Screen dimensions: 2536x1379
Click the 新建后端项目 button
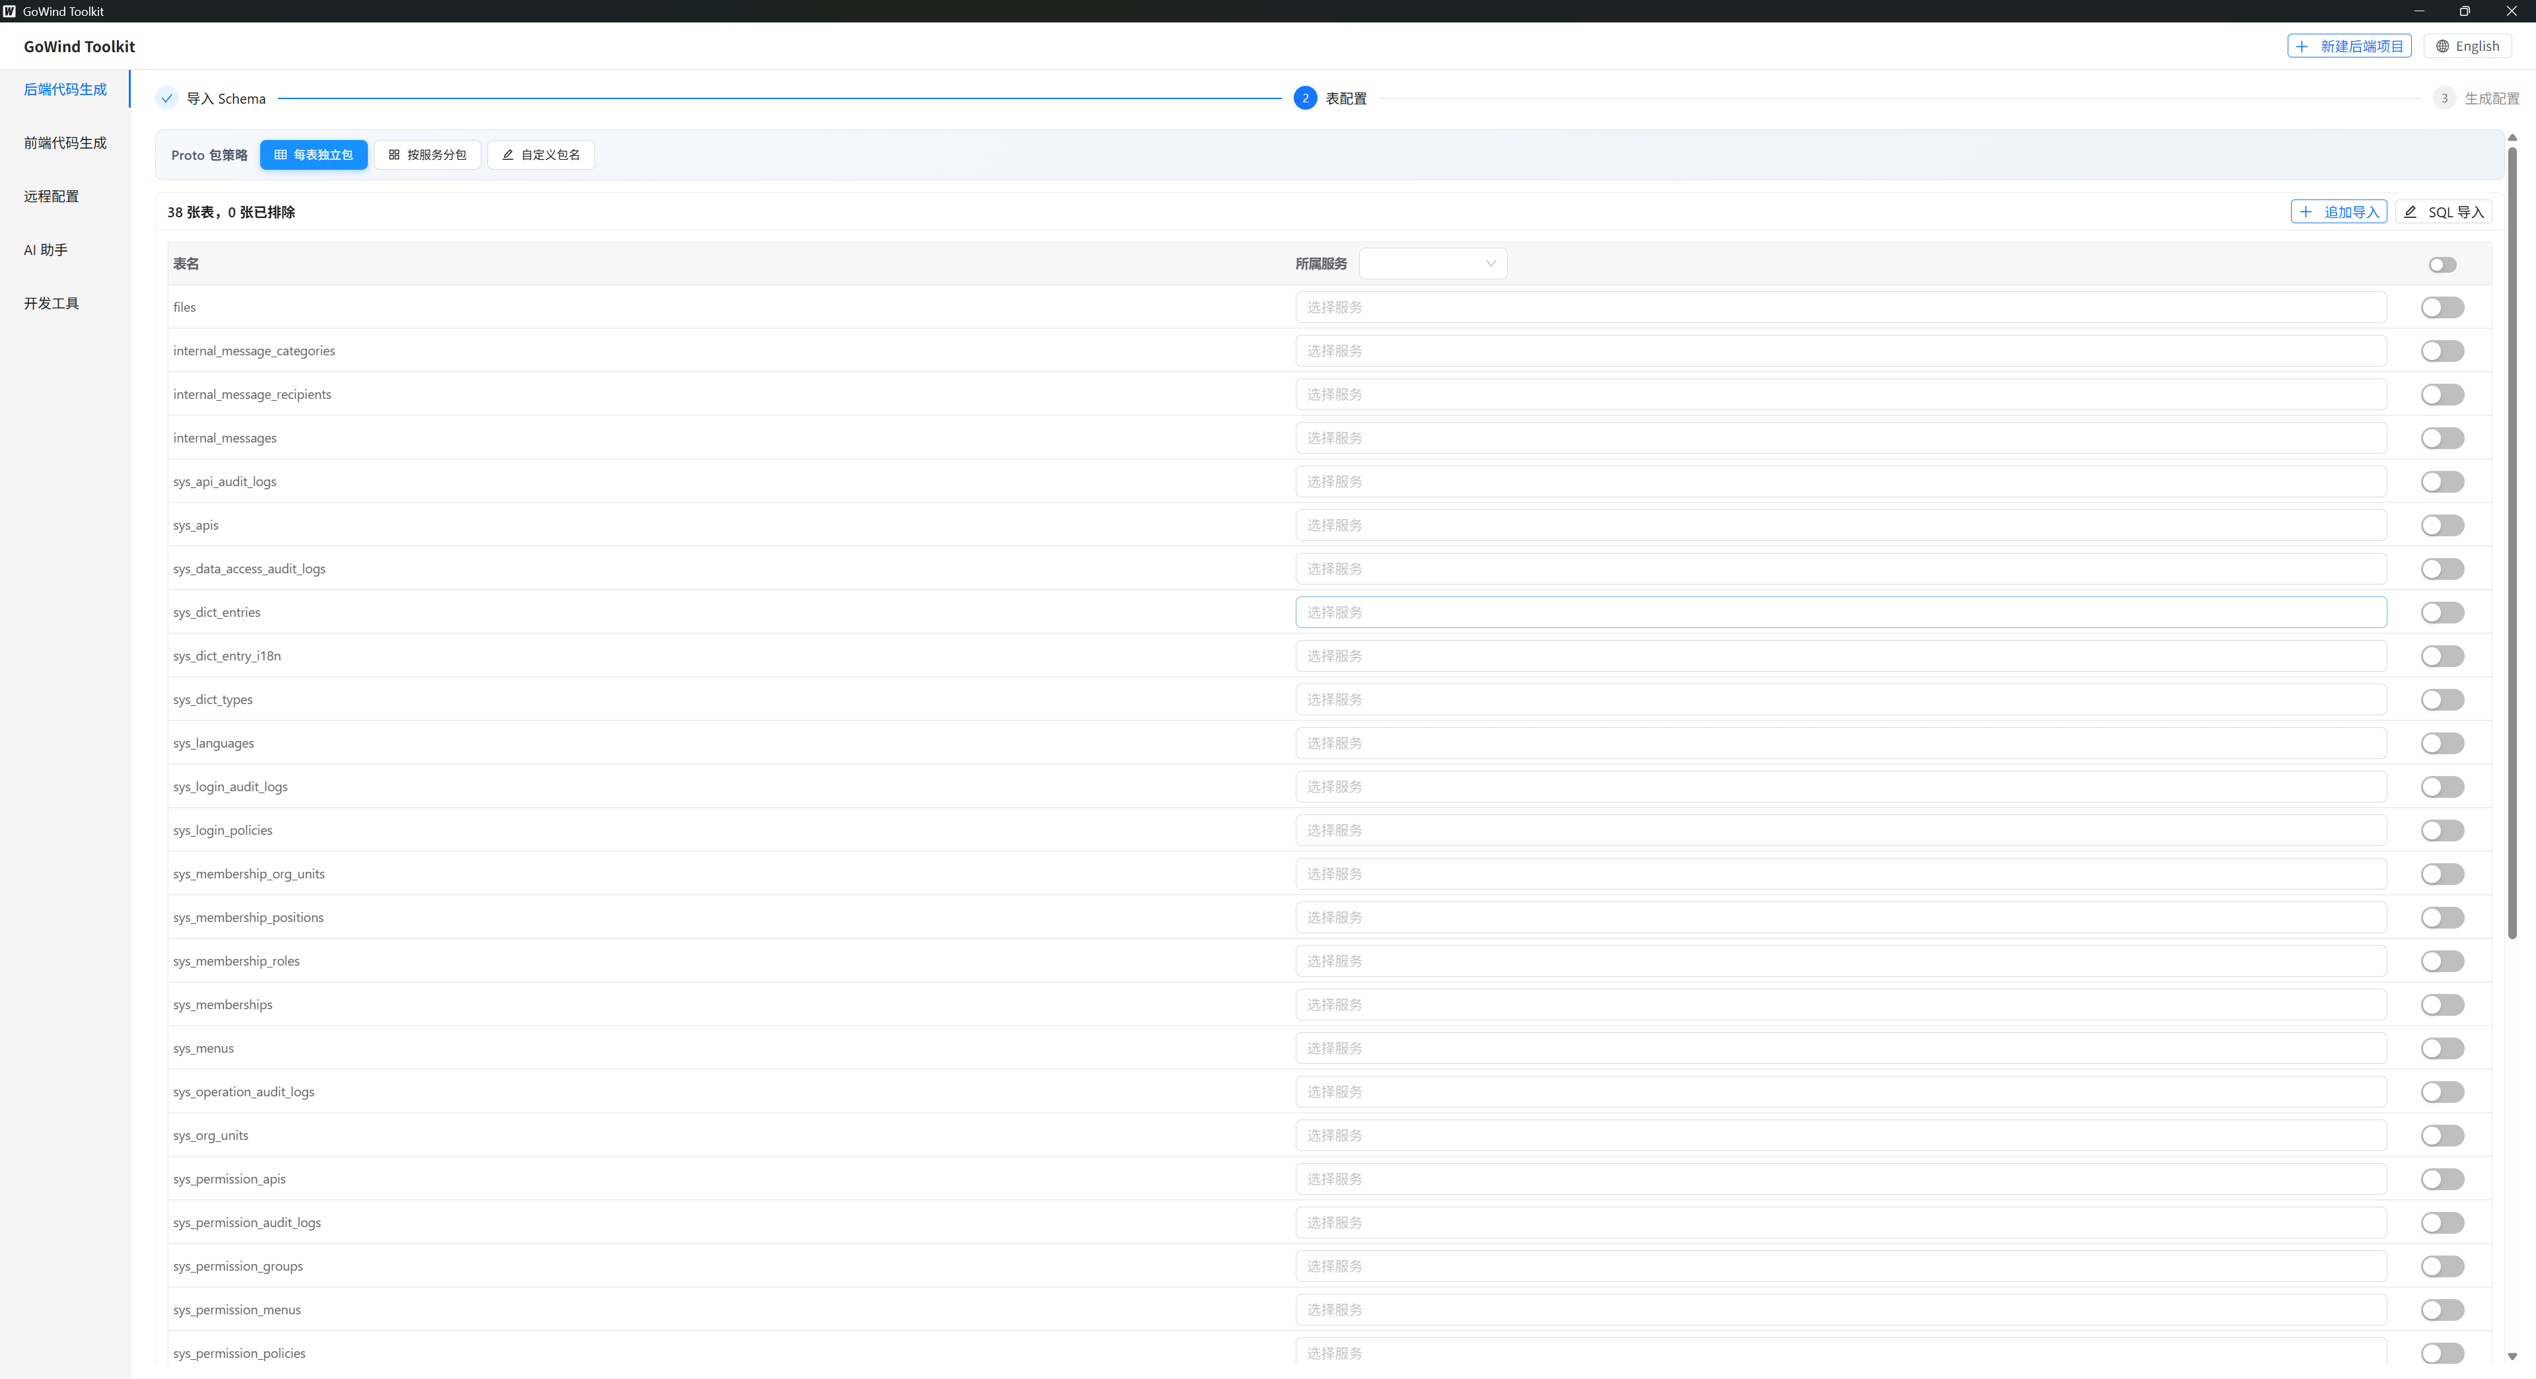pos(2349,46)
